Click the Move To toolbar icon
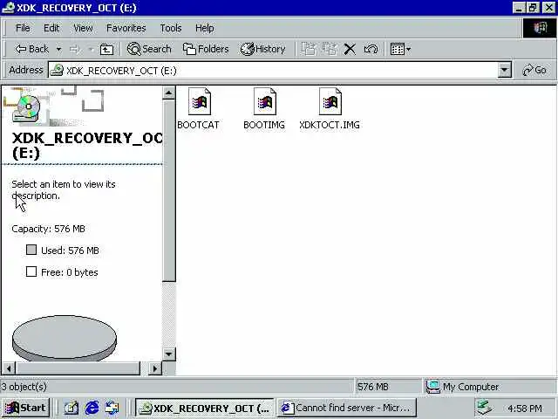 point(308,49)
